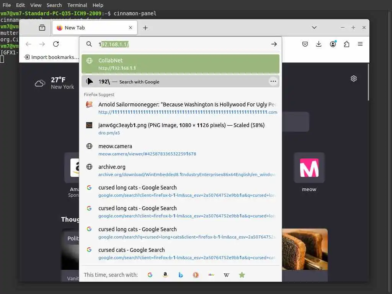Expand the list all tabs chevron
The image size is (392, 294).
click(314, 28)
